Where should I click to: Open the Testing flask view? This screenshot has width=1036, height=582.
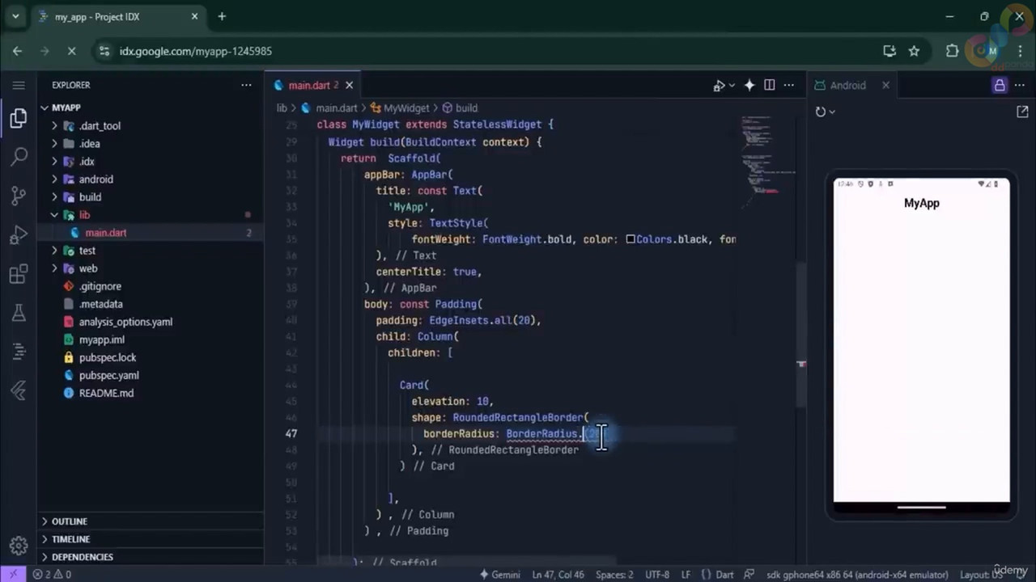pyautogui.click(x=19, y=313)
